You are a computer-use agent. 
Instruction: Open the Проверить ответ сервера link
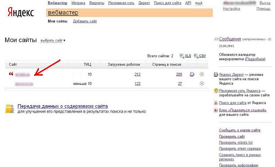240,149
